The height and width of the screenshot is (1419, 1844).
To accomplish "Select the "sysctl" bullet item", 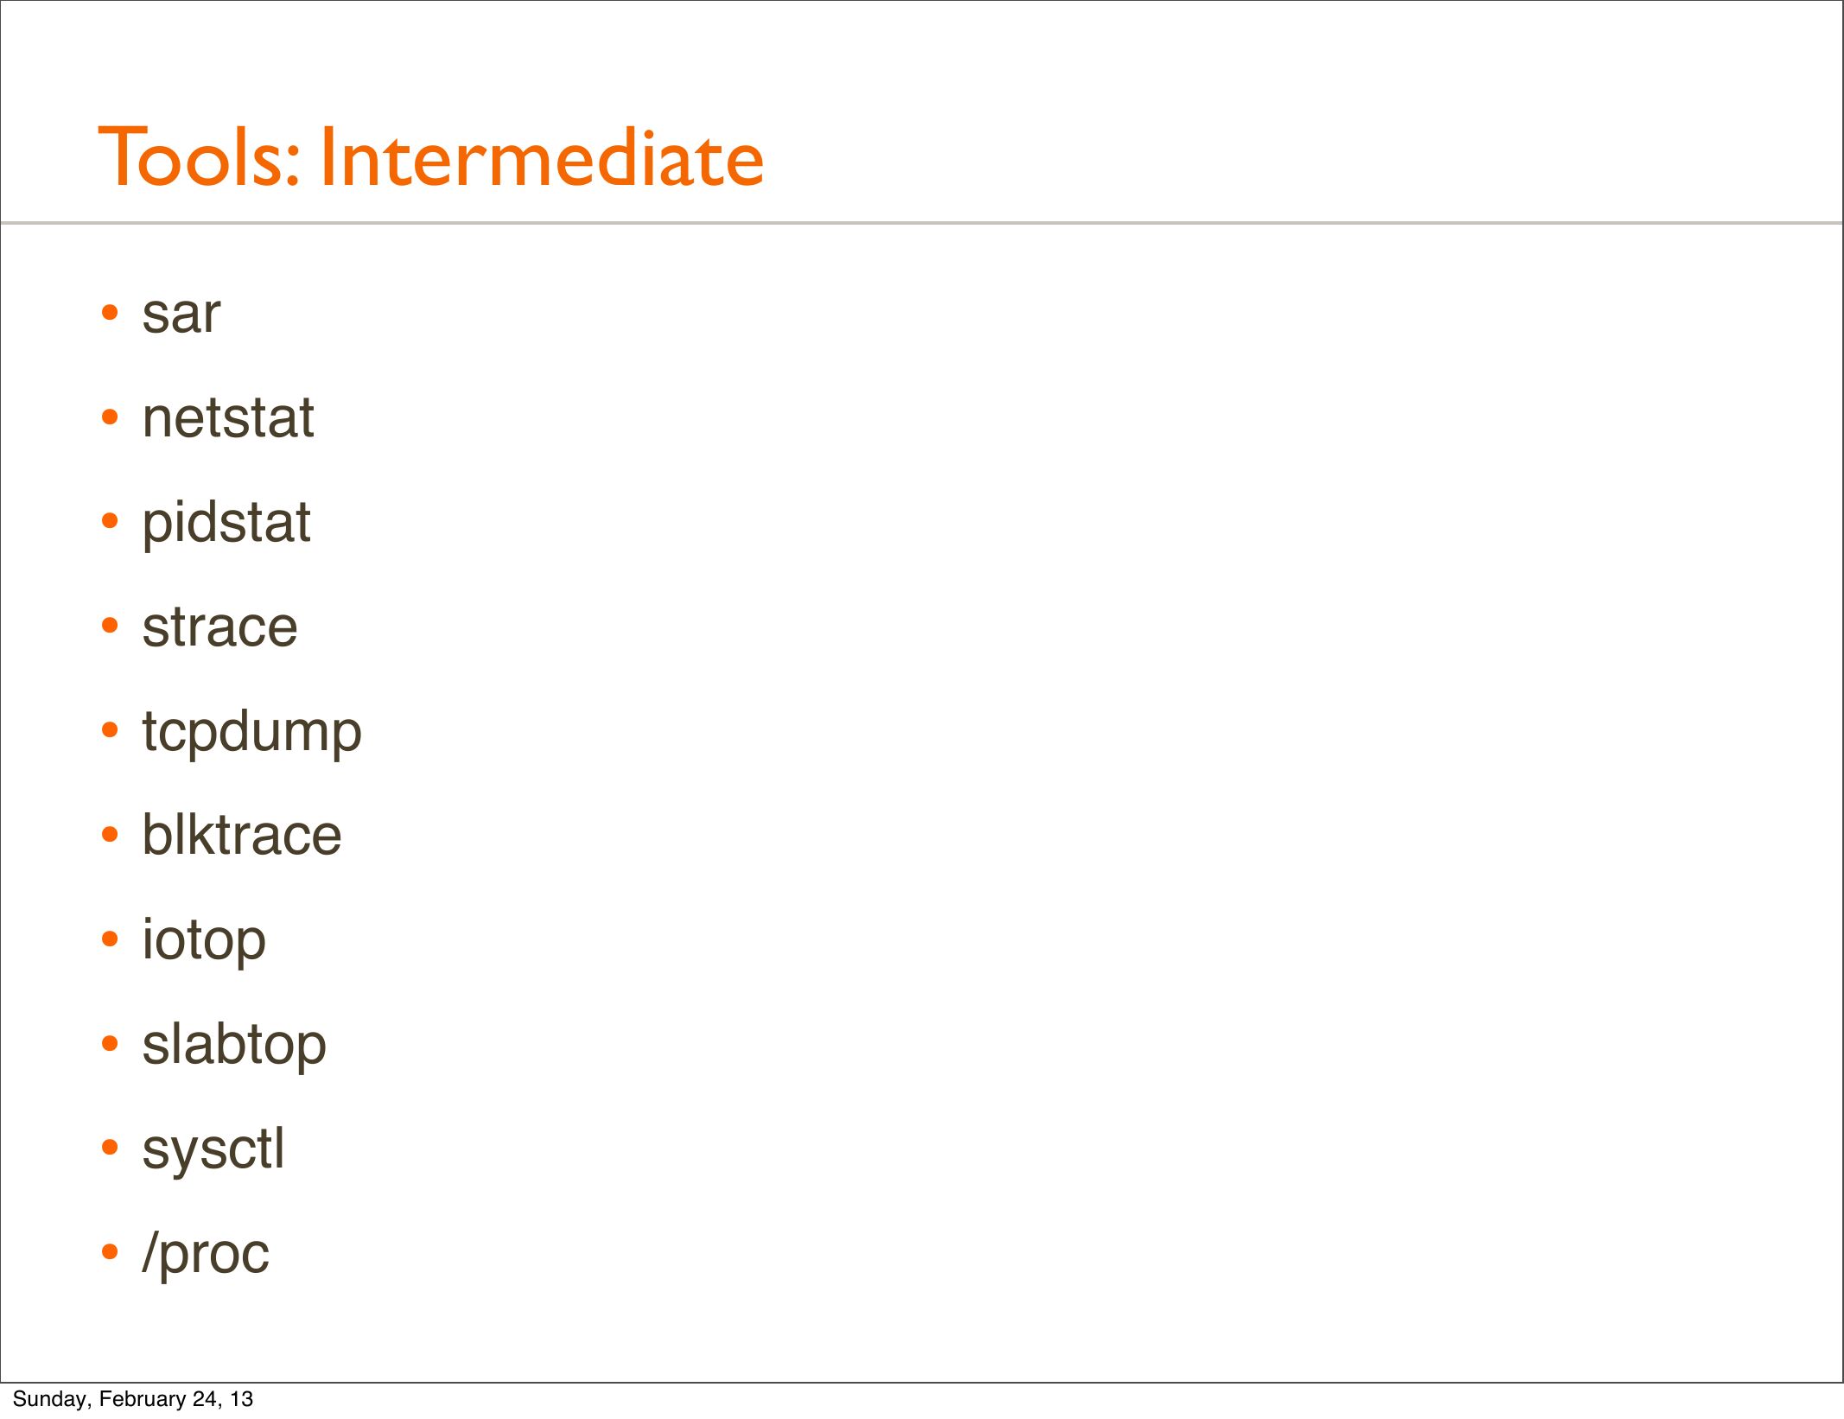I will point(213,1149).
